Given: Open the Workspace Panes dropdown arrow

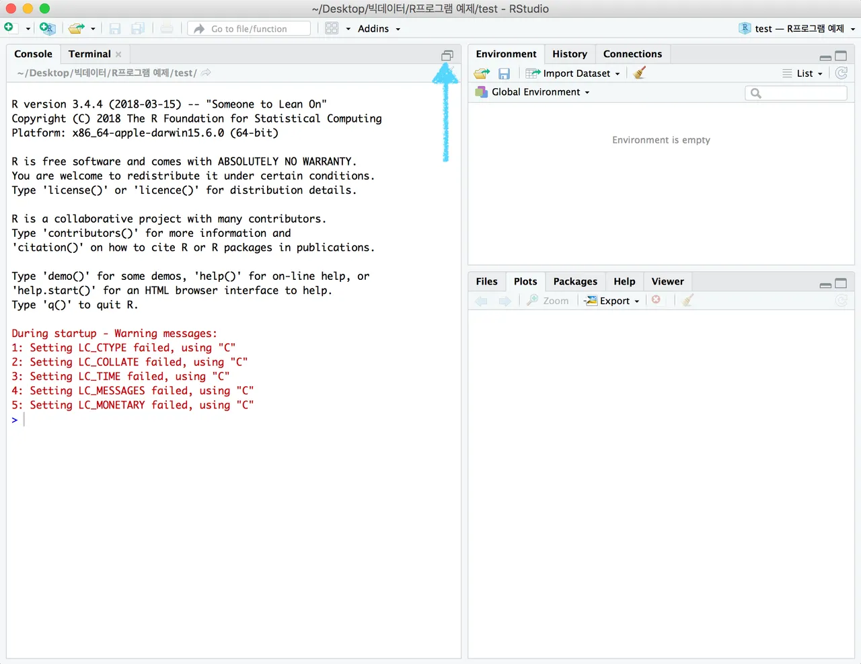Looking at the screenshot, I should pyautogui.click(x=348, y=29).
